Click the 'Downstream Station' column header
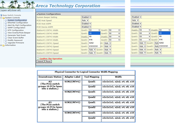Image resolution: width=175 pixels, height=134 pixels. pyautogui.click(x=50, y=77)
